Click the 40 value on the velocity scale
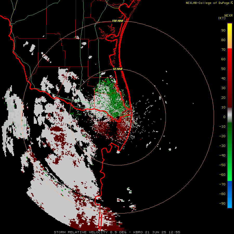234x234 pixels. (x=223, y=79)
